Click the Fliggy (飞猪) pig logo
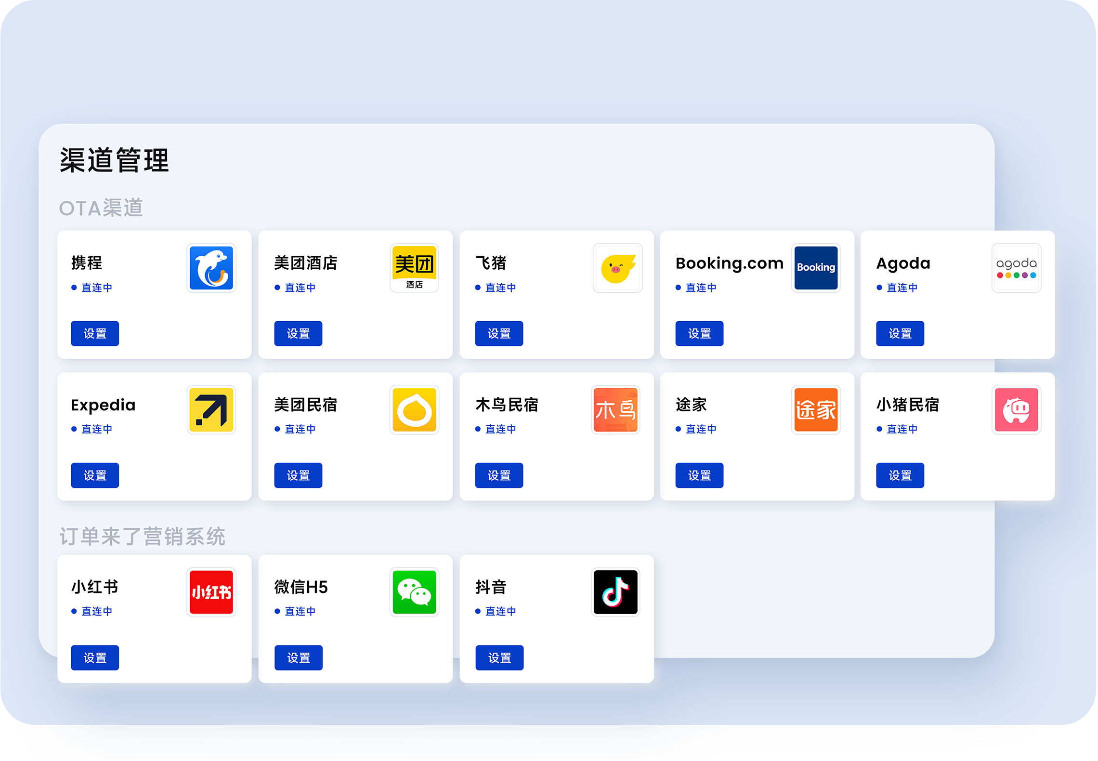 (x=618, y=268)
